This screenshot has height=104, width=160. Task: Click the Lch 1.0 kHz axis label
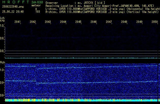point(2,26)
